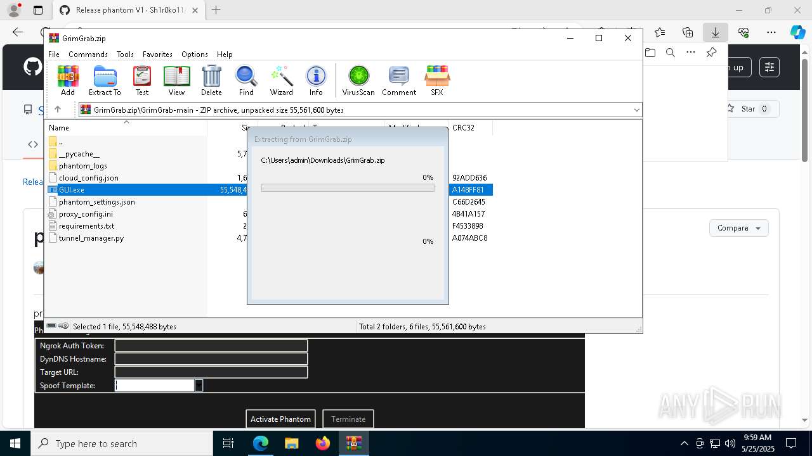
Task: Open Microsoft Edge from taskbar
Action: point(261,443)
